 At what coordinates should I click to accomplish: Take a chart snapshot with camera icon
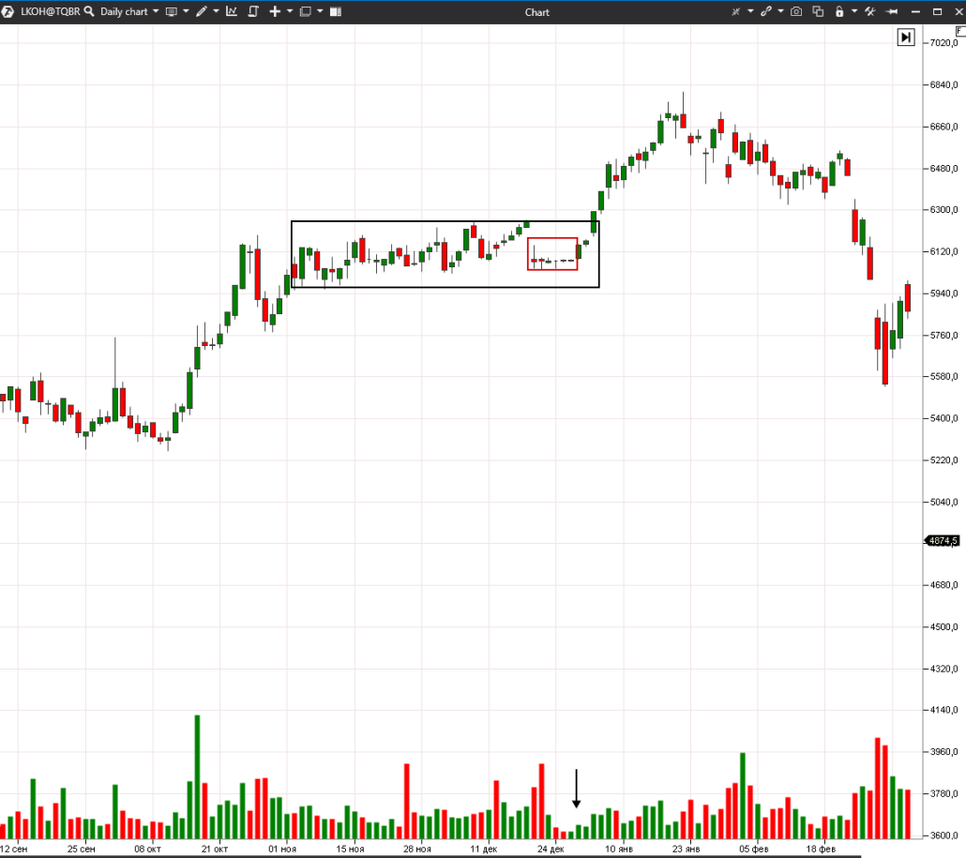pos(796,12)
